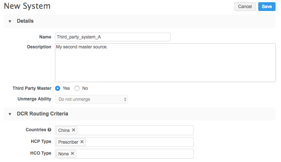Click into the Name text field

point(113,37)
